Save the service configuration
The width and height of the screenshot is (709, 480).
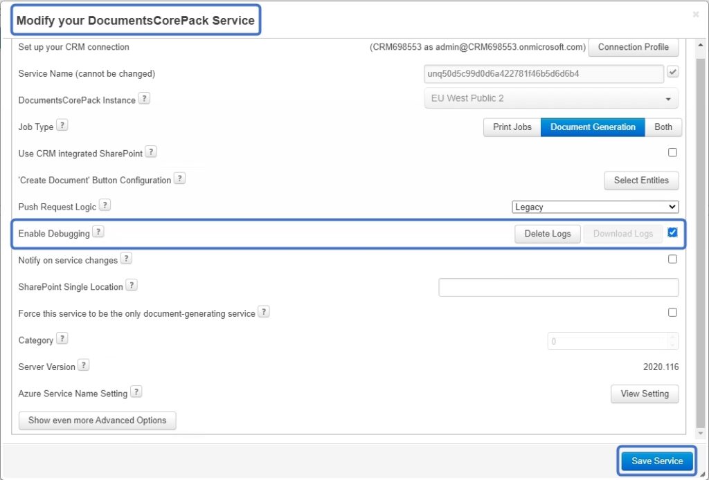pyautogui.click(x=657, y=461)
